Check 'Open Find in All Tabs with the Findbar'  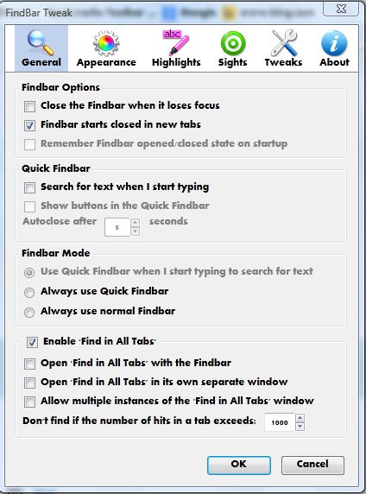click(x=29, y=364)
